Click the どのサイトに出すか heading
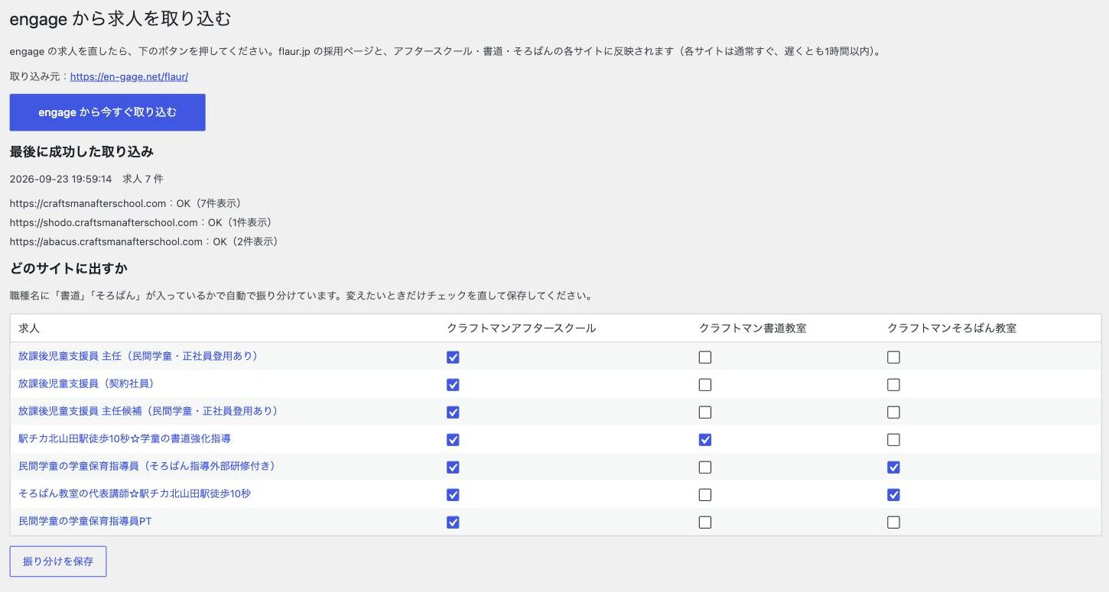 point(68,269)
